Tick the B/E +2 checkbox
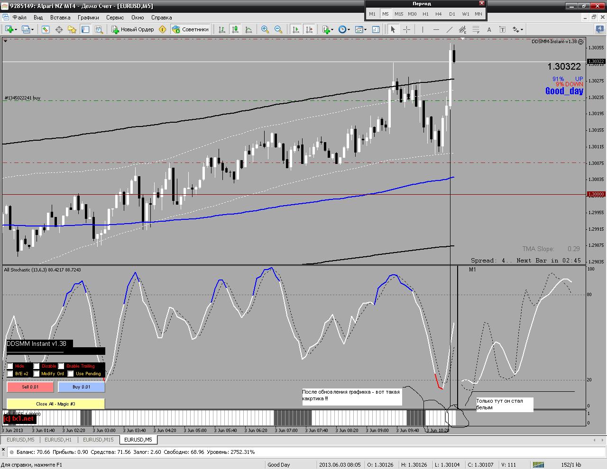Screen dimensions: 607x469 click(10, 374)
